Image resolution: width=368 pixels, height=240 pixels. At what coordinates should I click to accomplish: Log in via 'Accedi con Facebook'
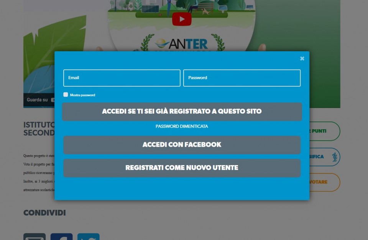(x=182, y=145)
